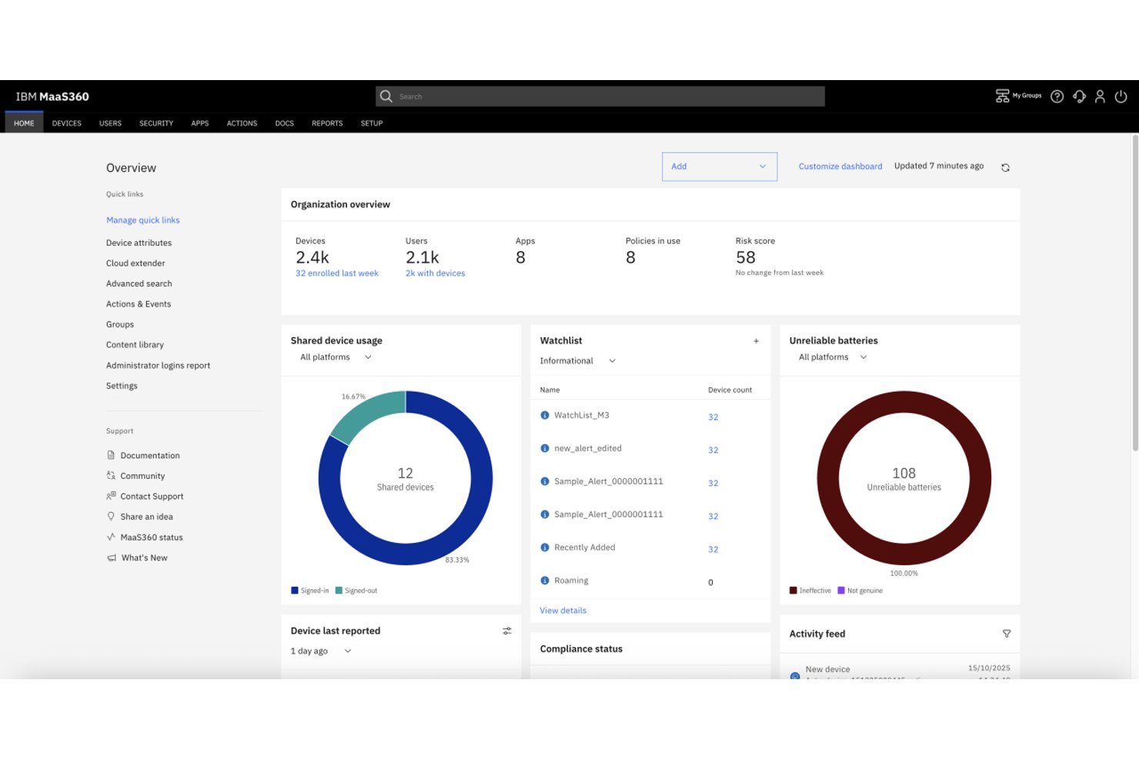Click the Share an idea lightbulb icon

[111, 517]
